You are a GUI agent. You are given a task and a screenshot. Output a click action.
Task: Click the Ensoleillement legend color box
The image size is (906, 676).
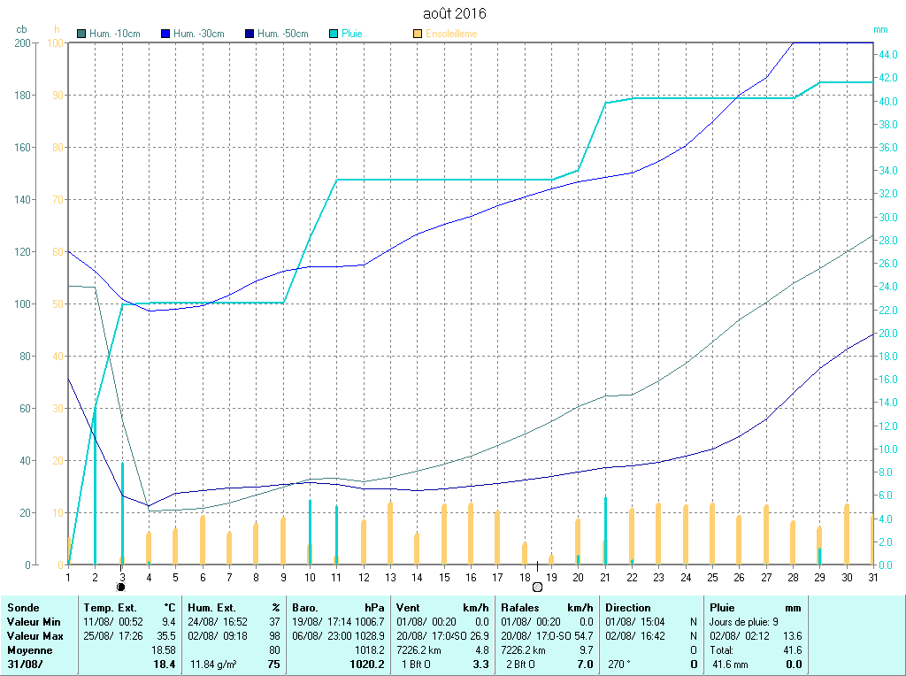point(418,34)
